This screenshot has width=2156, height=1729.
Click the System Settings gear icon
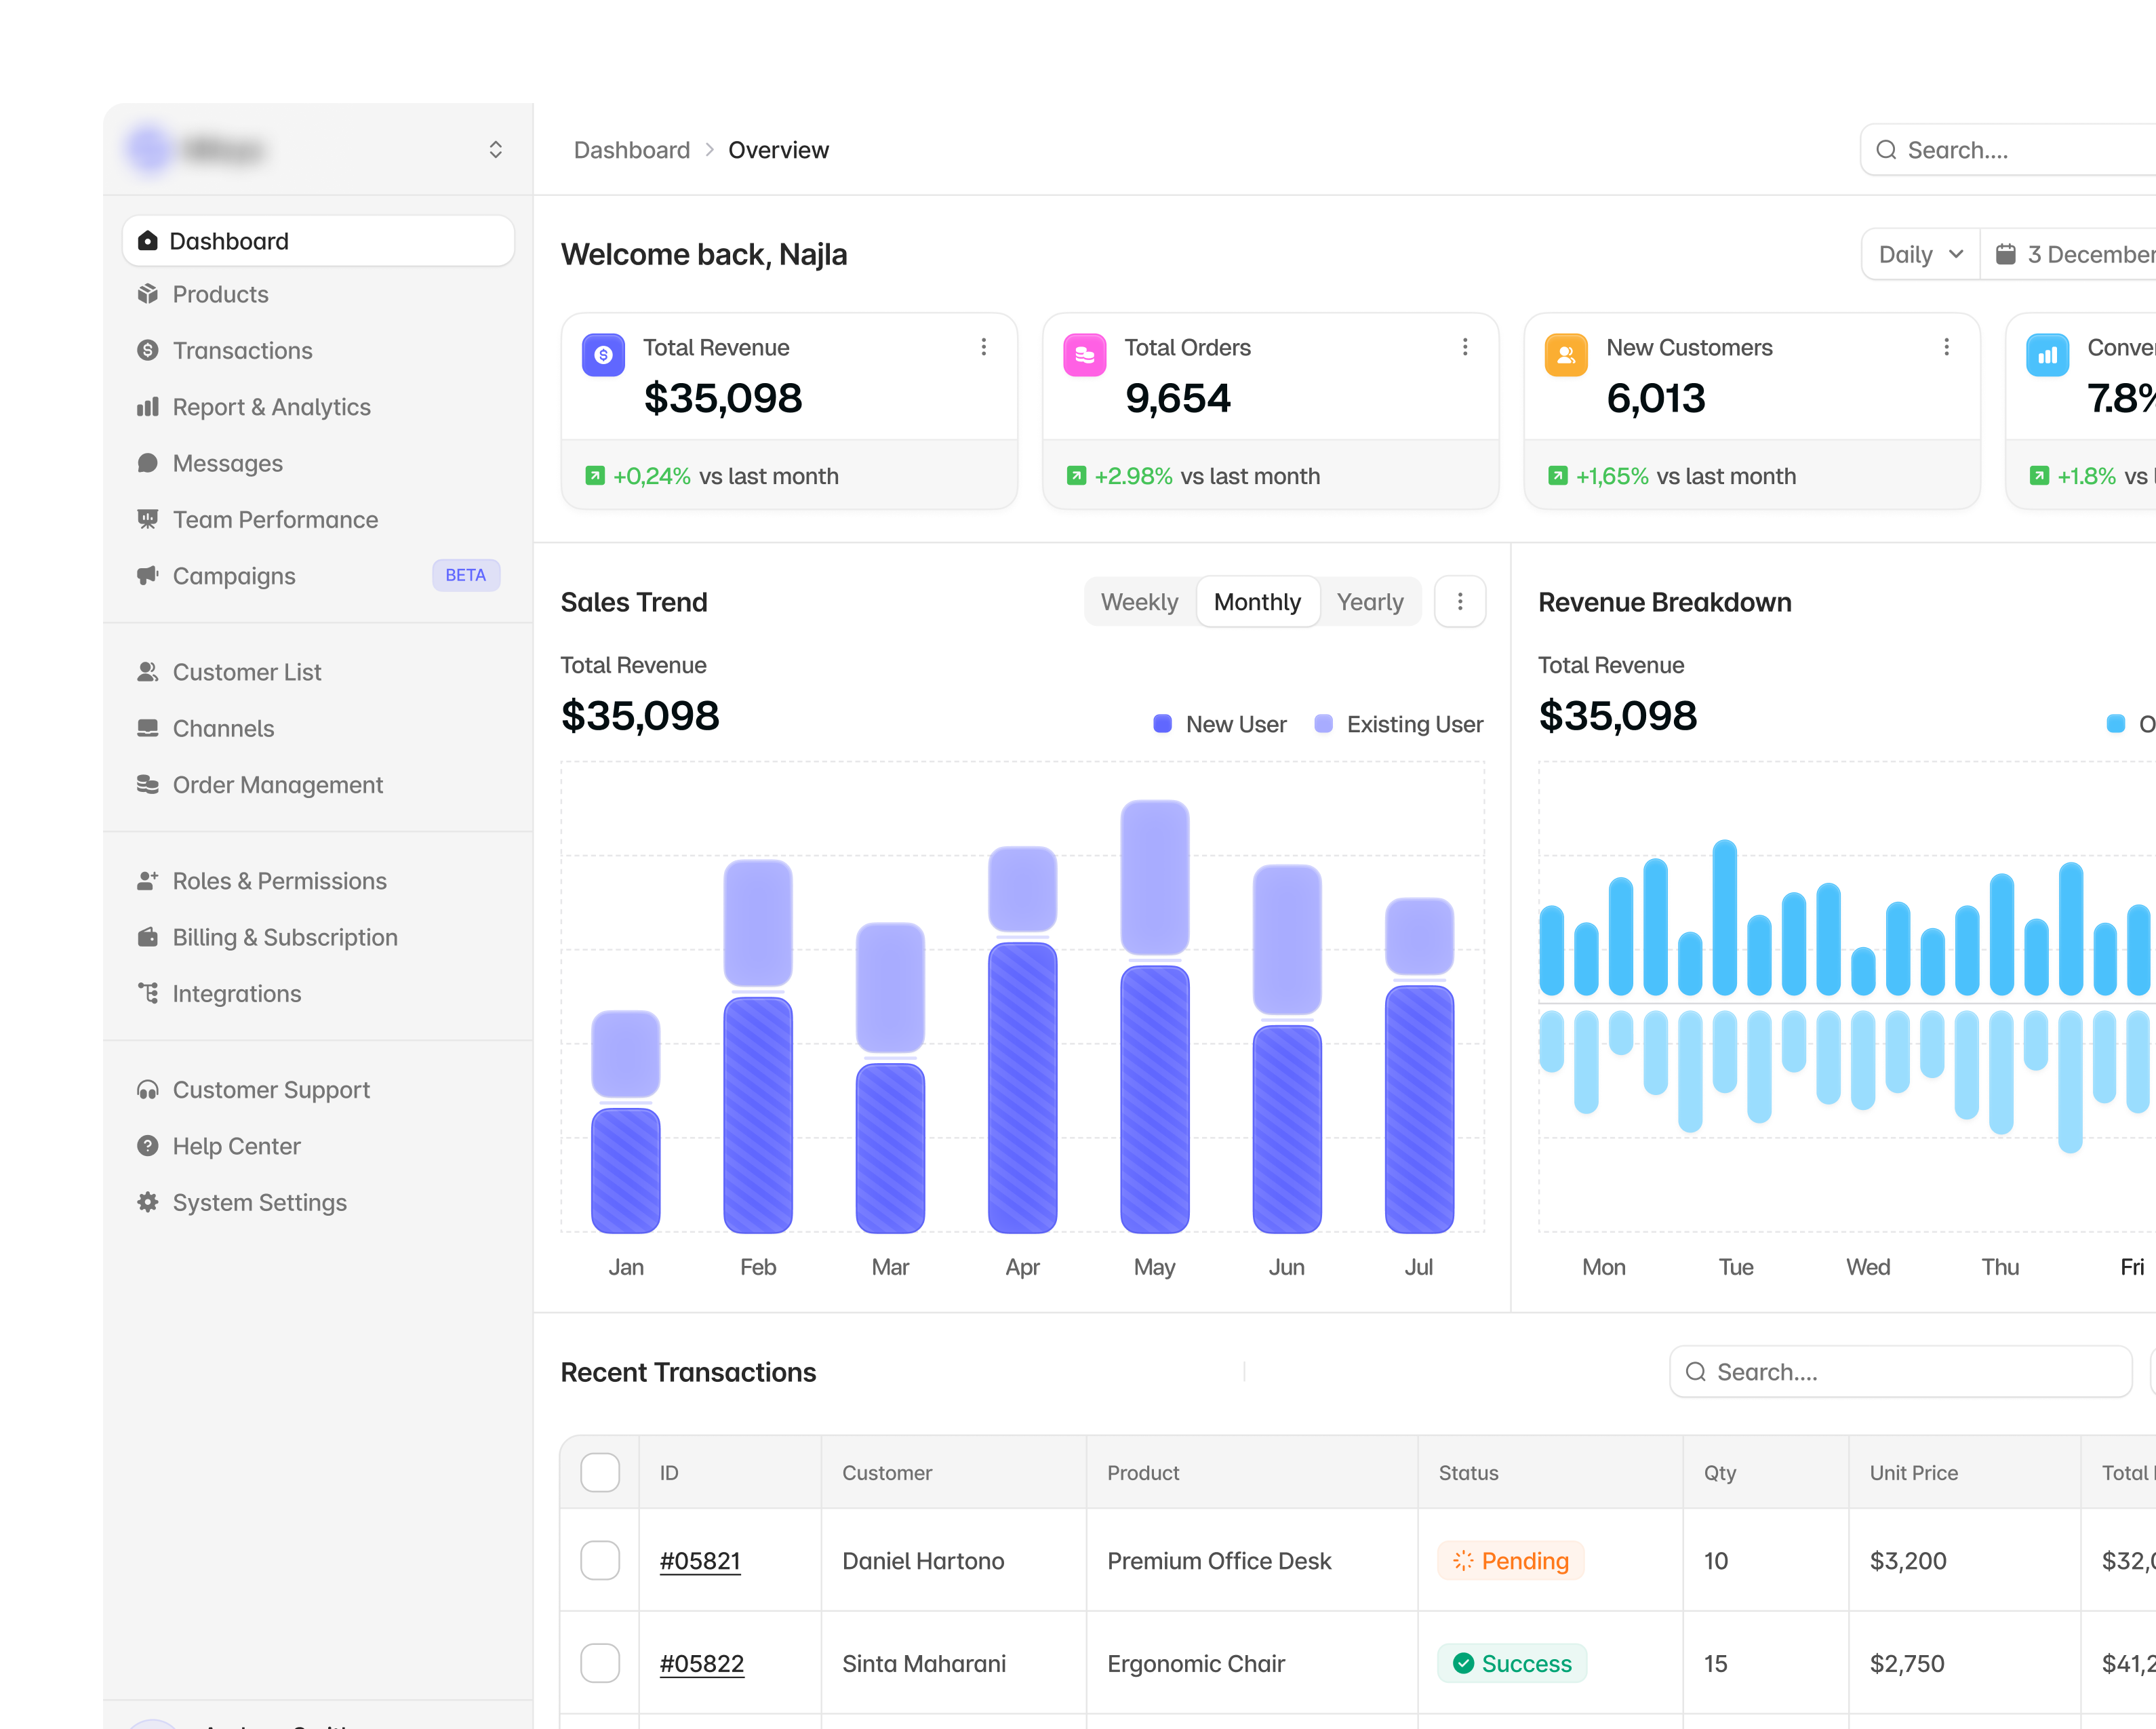point(148,1202)
